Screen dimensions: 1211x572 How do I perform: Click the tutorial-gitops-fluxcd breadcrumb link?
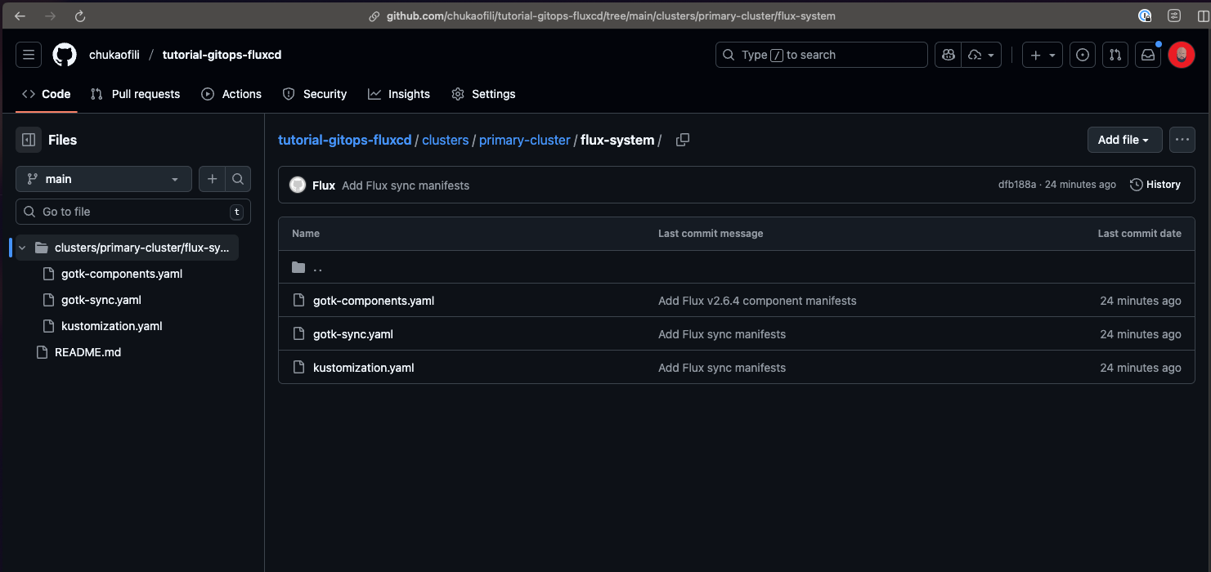coord(345,140)
